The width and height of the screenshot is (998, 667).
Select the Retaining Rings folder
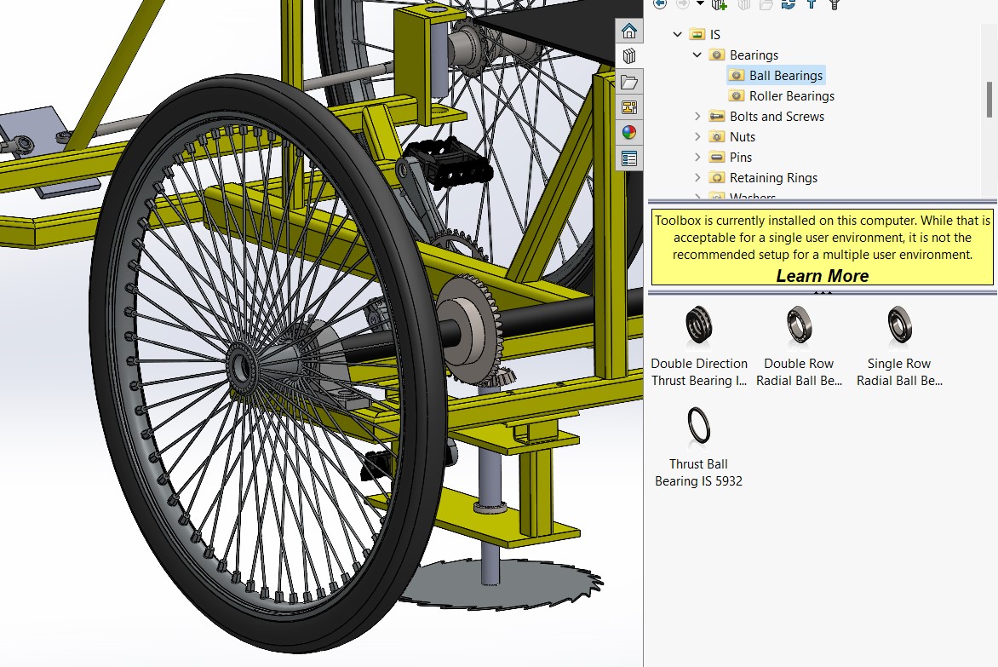click(763, 177)
